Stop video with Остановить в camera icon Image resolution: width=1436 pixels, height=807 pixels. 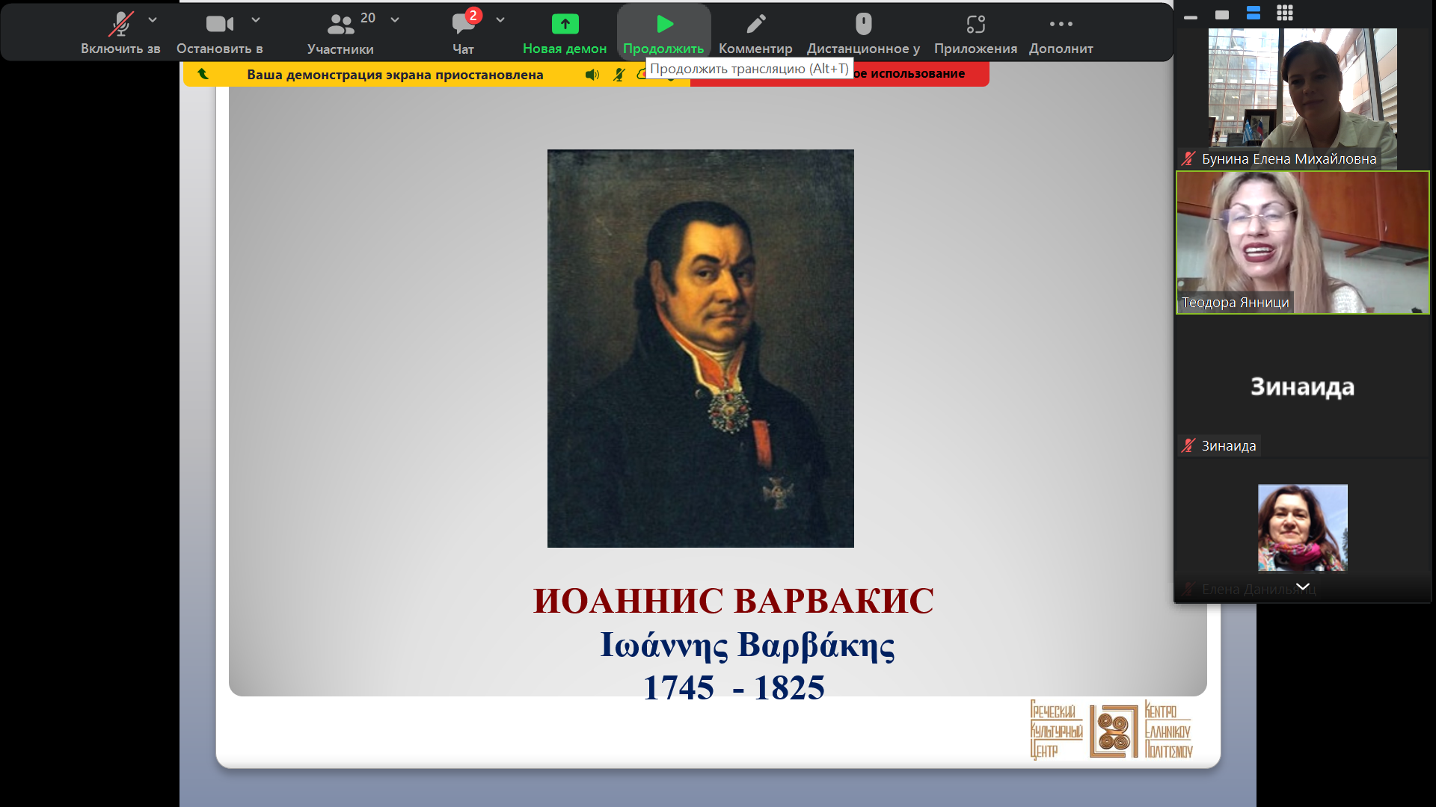pyautogui.click(x=220, y=33)
